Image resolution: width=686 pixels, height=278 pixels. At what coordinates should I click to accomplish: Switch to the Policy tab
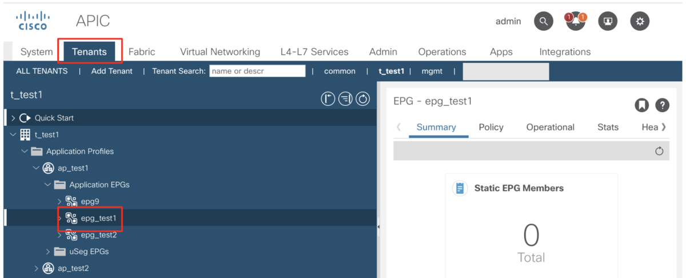click(491, 127)
